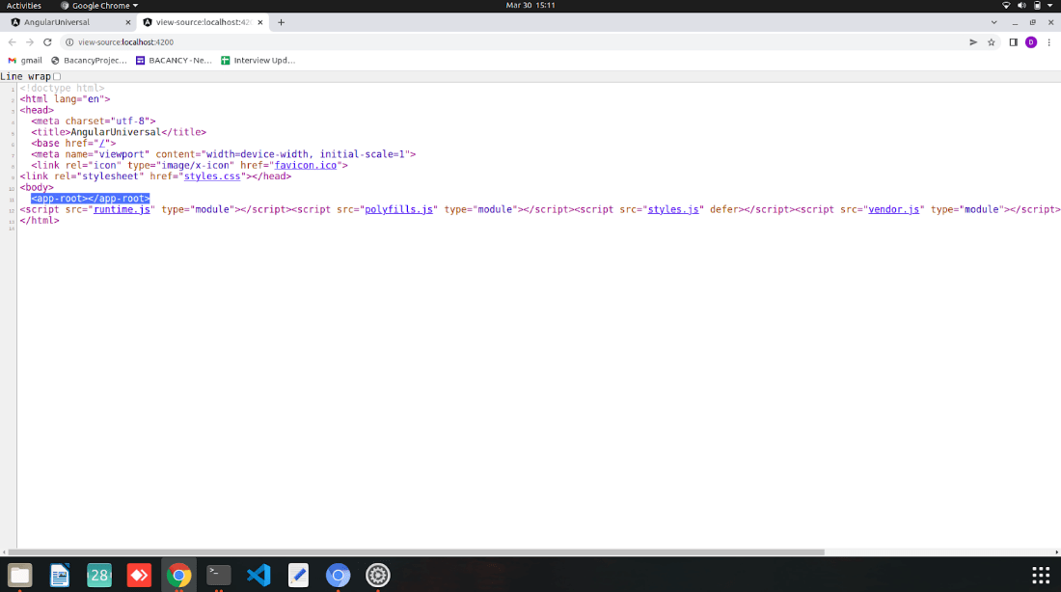
Task: Open the text editor dock icon
Action: (x=298, y=575)
